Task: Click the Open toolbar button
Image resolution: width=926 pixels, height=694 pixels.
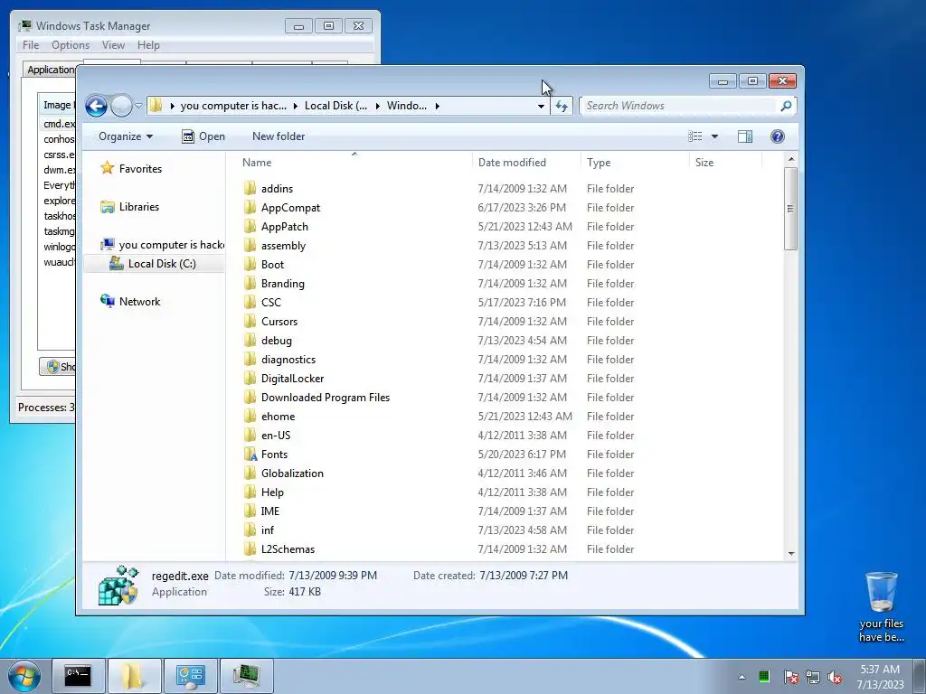Action: point(203,136)
